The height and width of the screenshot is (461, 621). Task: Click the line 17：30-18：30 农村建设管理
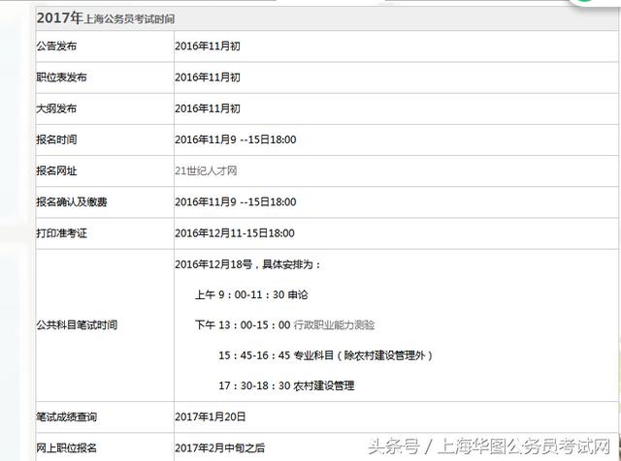287,385
